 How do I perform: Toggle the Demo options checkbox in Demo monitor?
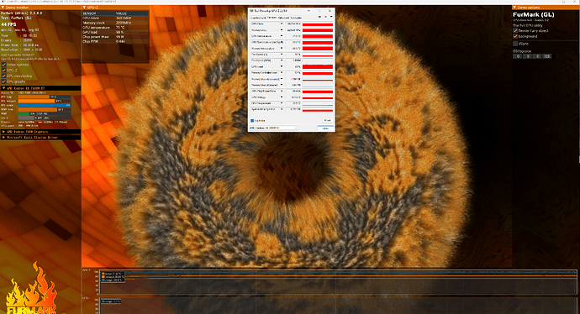(x=3, y=65)
